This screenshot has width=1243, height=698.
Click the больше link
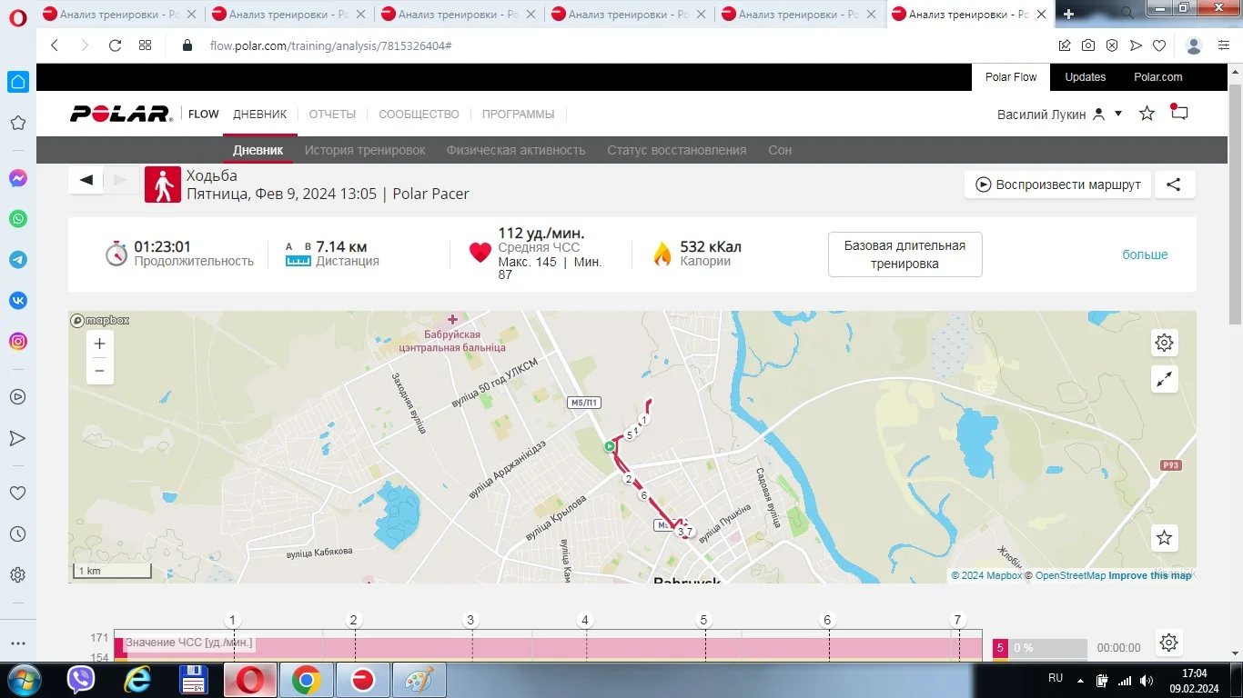[1145, 254]
